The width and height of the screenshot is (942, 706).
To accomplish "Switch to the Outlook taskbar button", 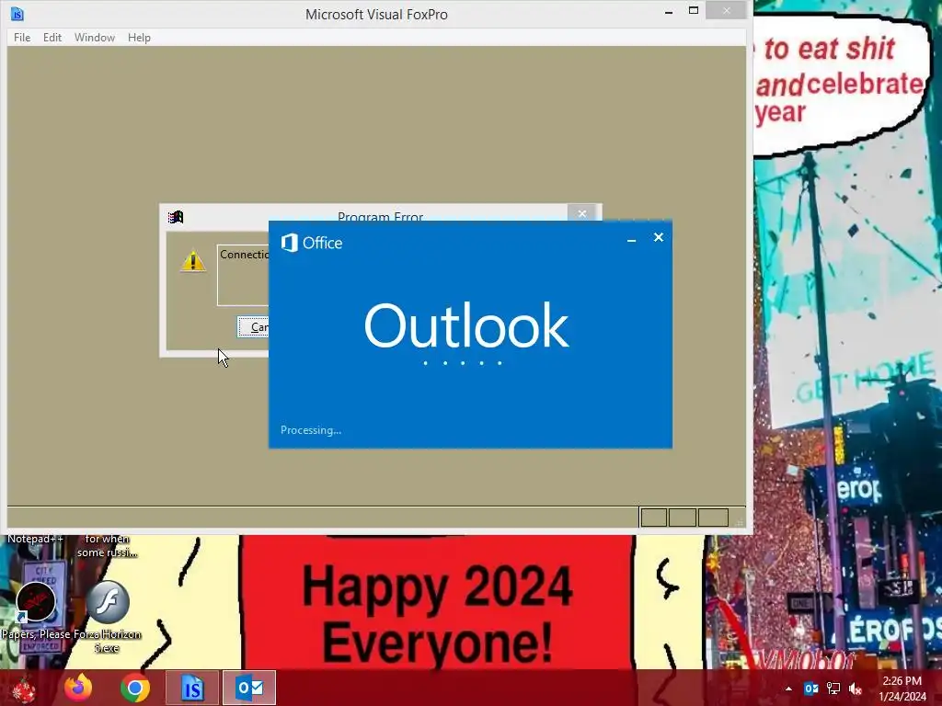I will (x=248, y=688).
